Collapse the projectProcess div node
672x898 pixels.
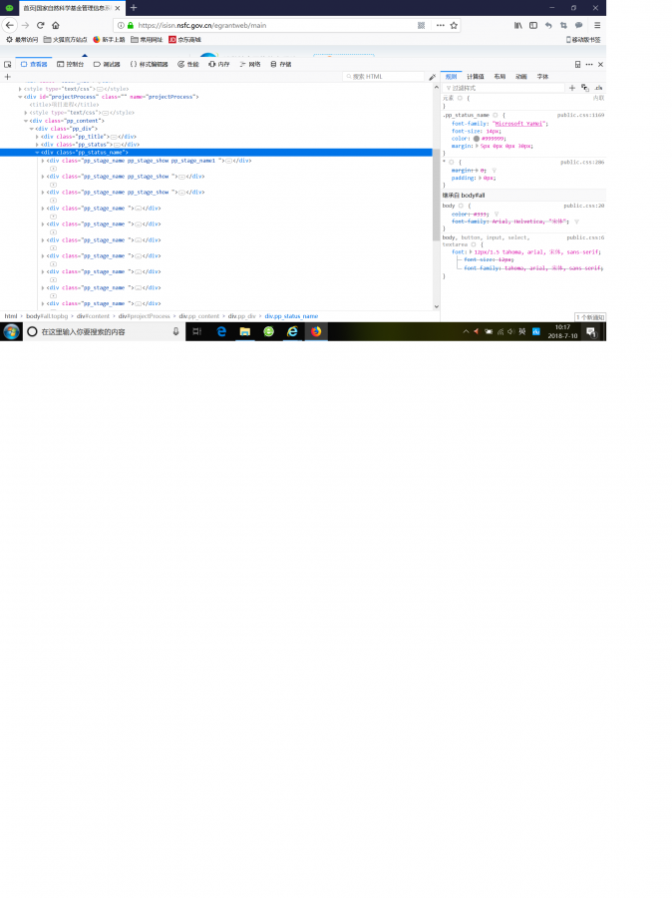(x=20, y=97)
